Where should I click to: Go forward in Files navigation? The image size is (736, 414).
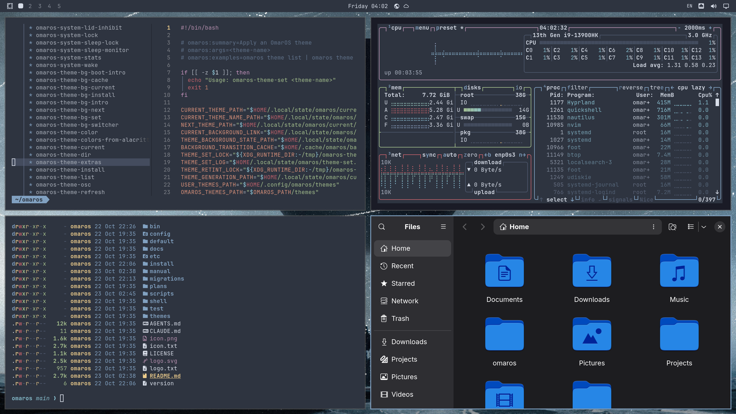tap(483, 227)
